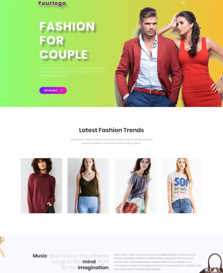Open the gray tee model thumbnail

tap(135, 186)
